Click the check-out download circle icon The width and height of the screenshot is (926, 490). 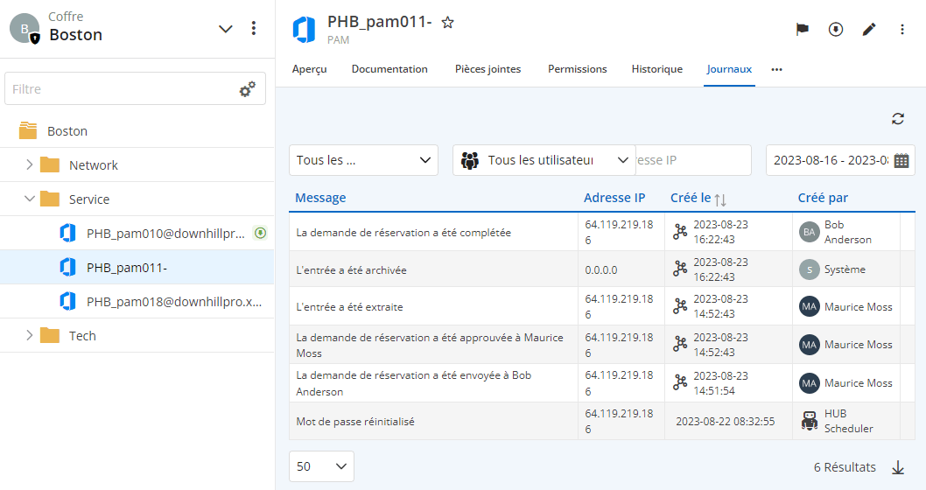click(836, 29)
